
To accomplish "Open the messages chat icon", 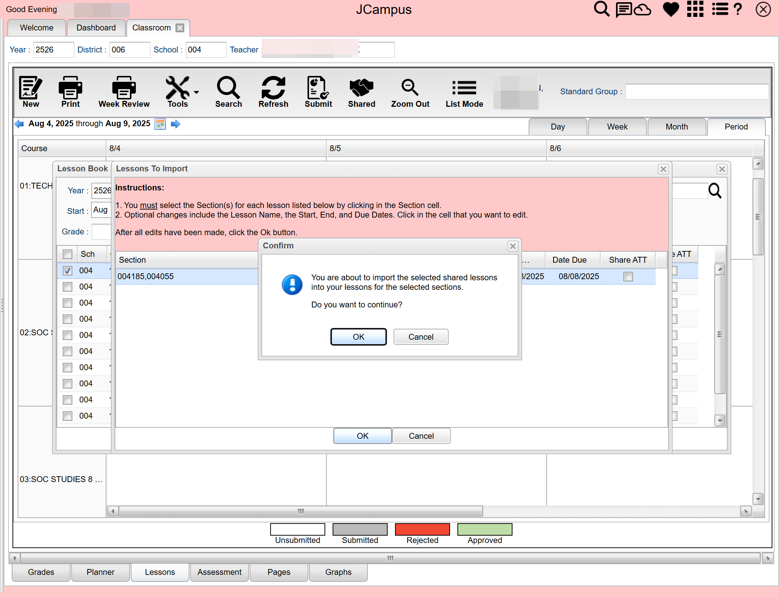I will 623,9.
